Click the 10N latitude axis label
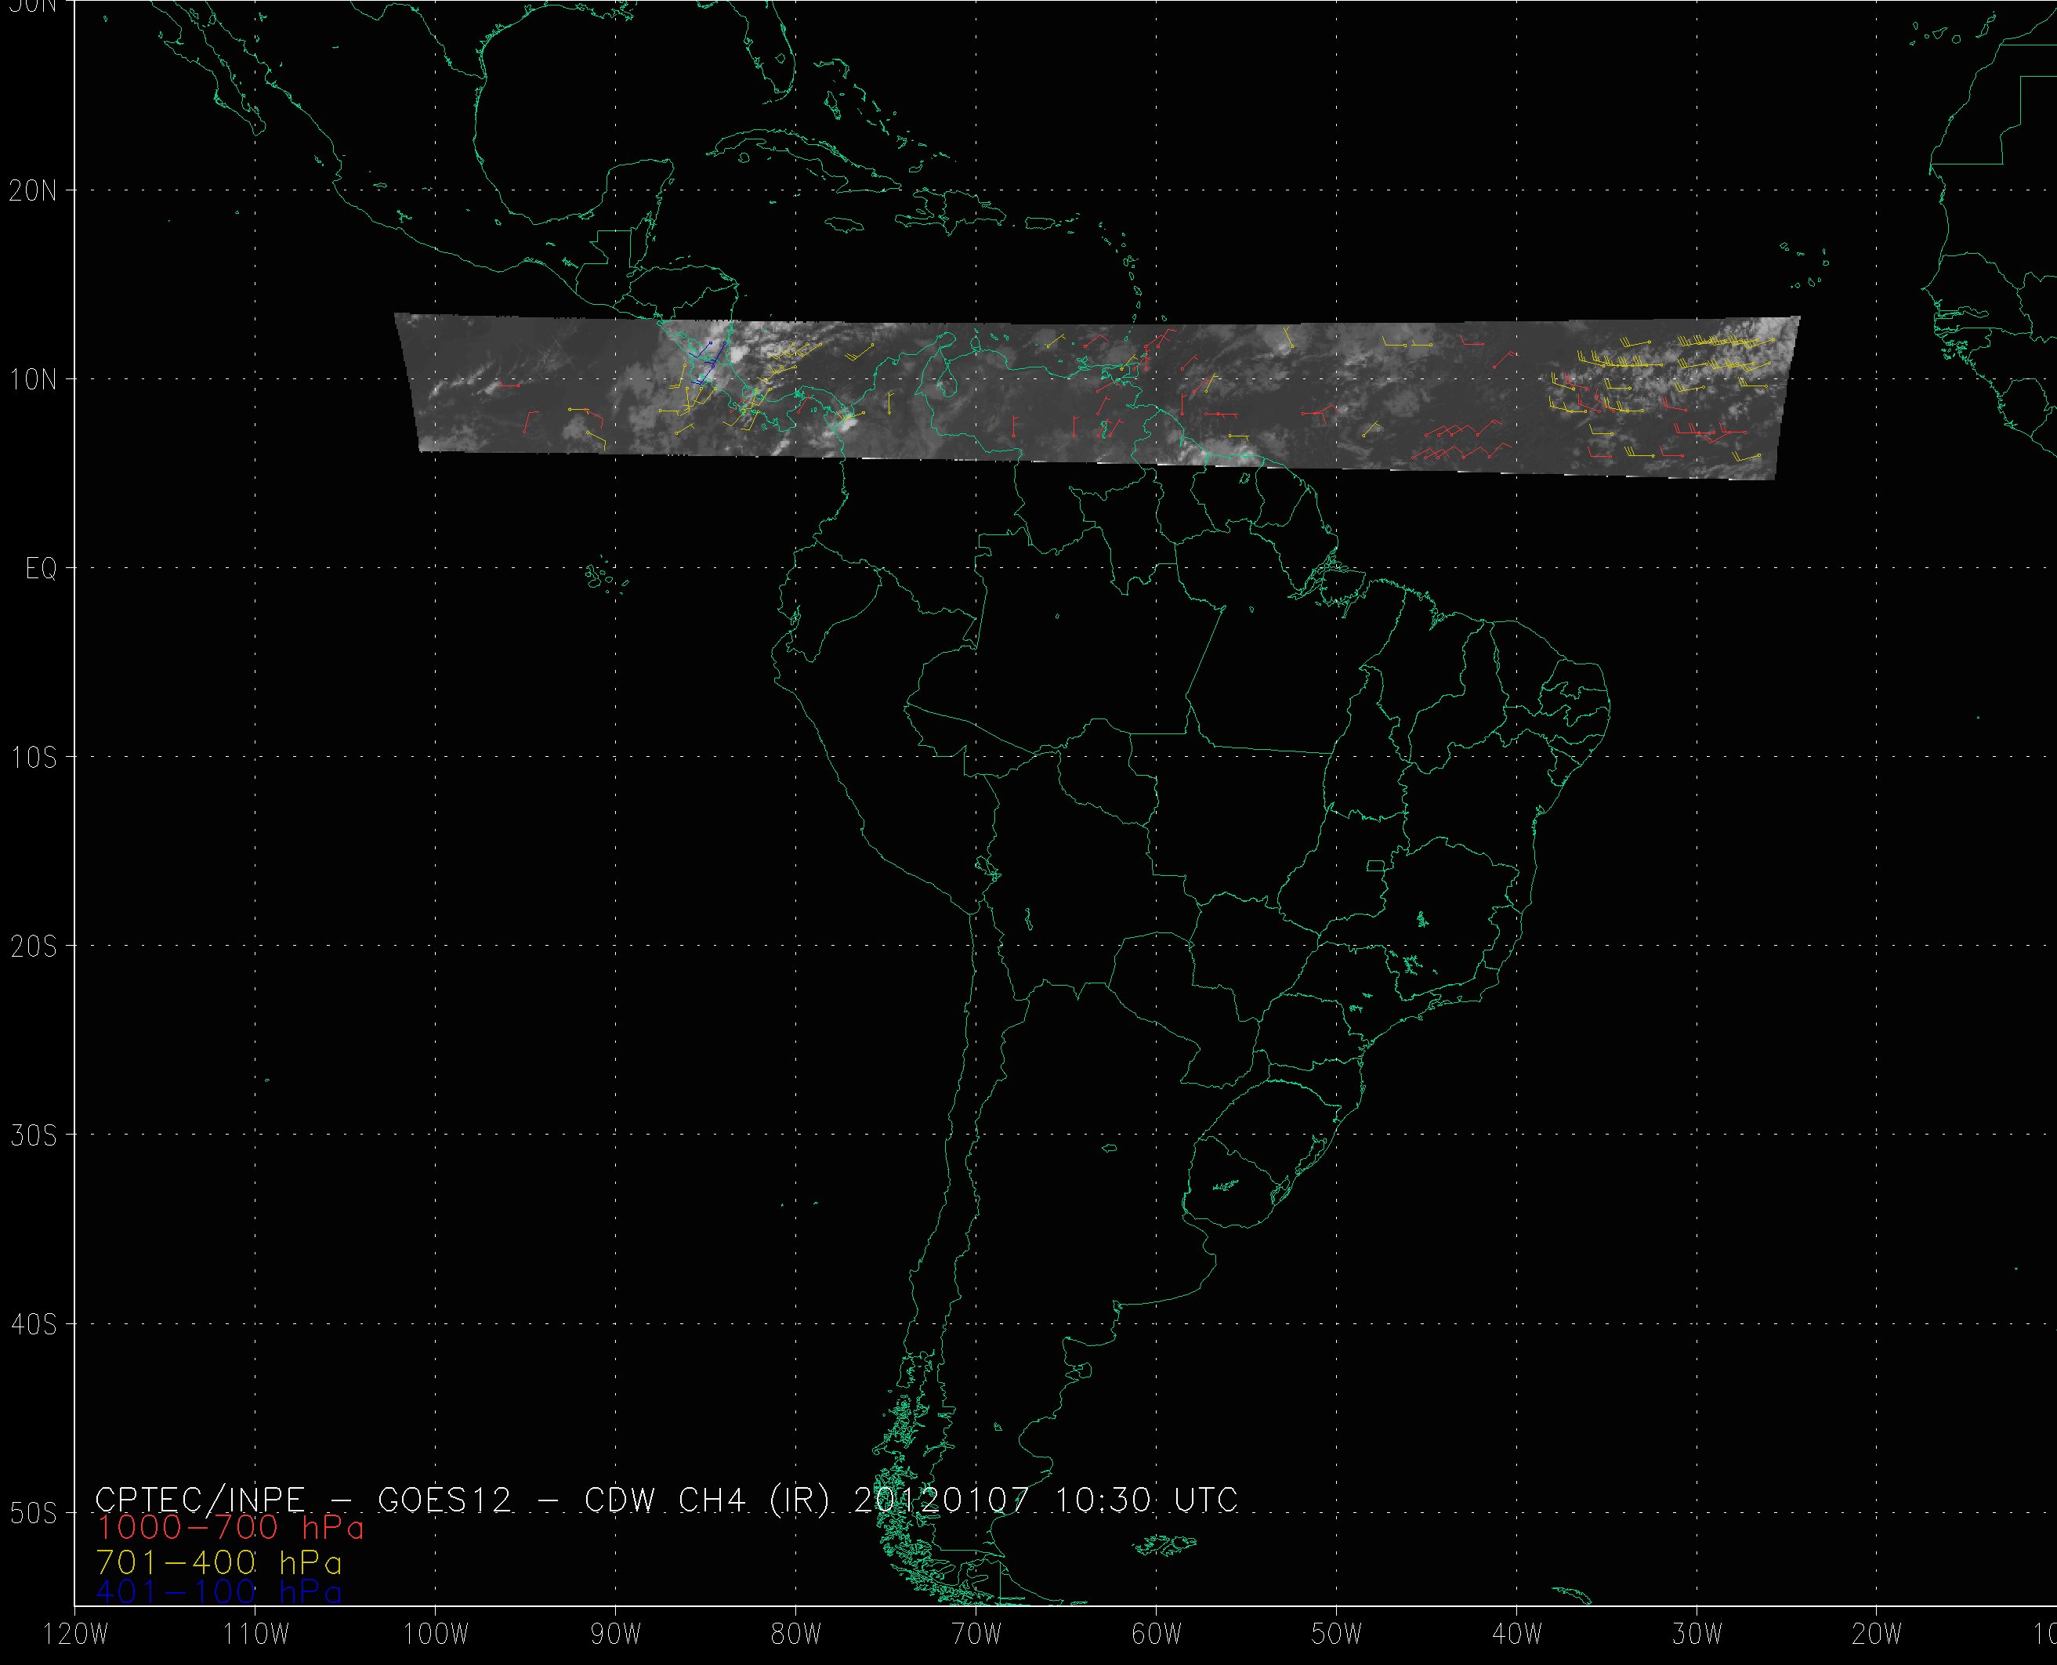The image size is (2057, 1665). (x=34, y=380)
